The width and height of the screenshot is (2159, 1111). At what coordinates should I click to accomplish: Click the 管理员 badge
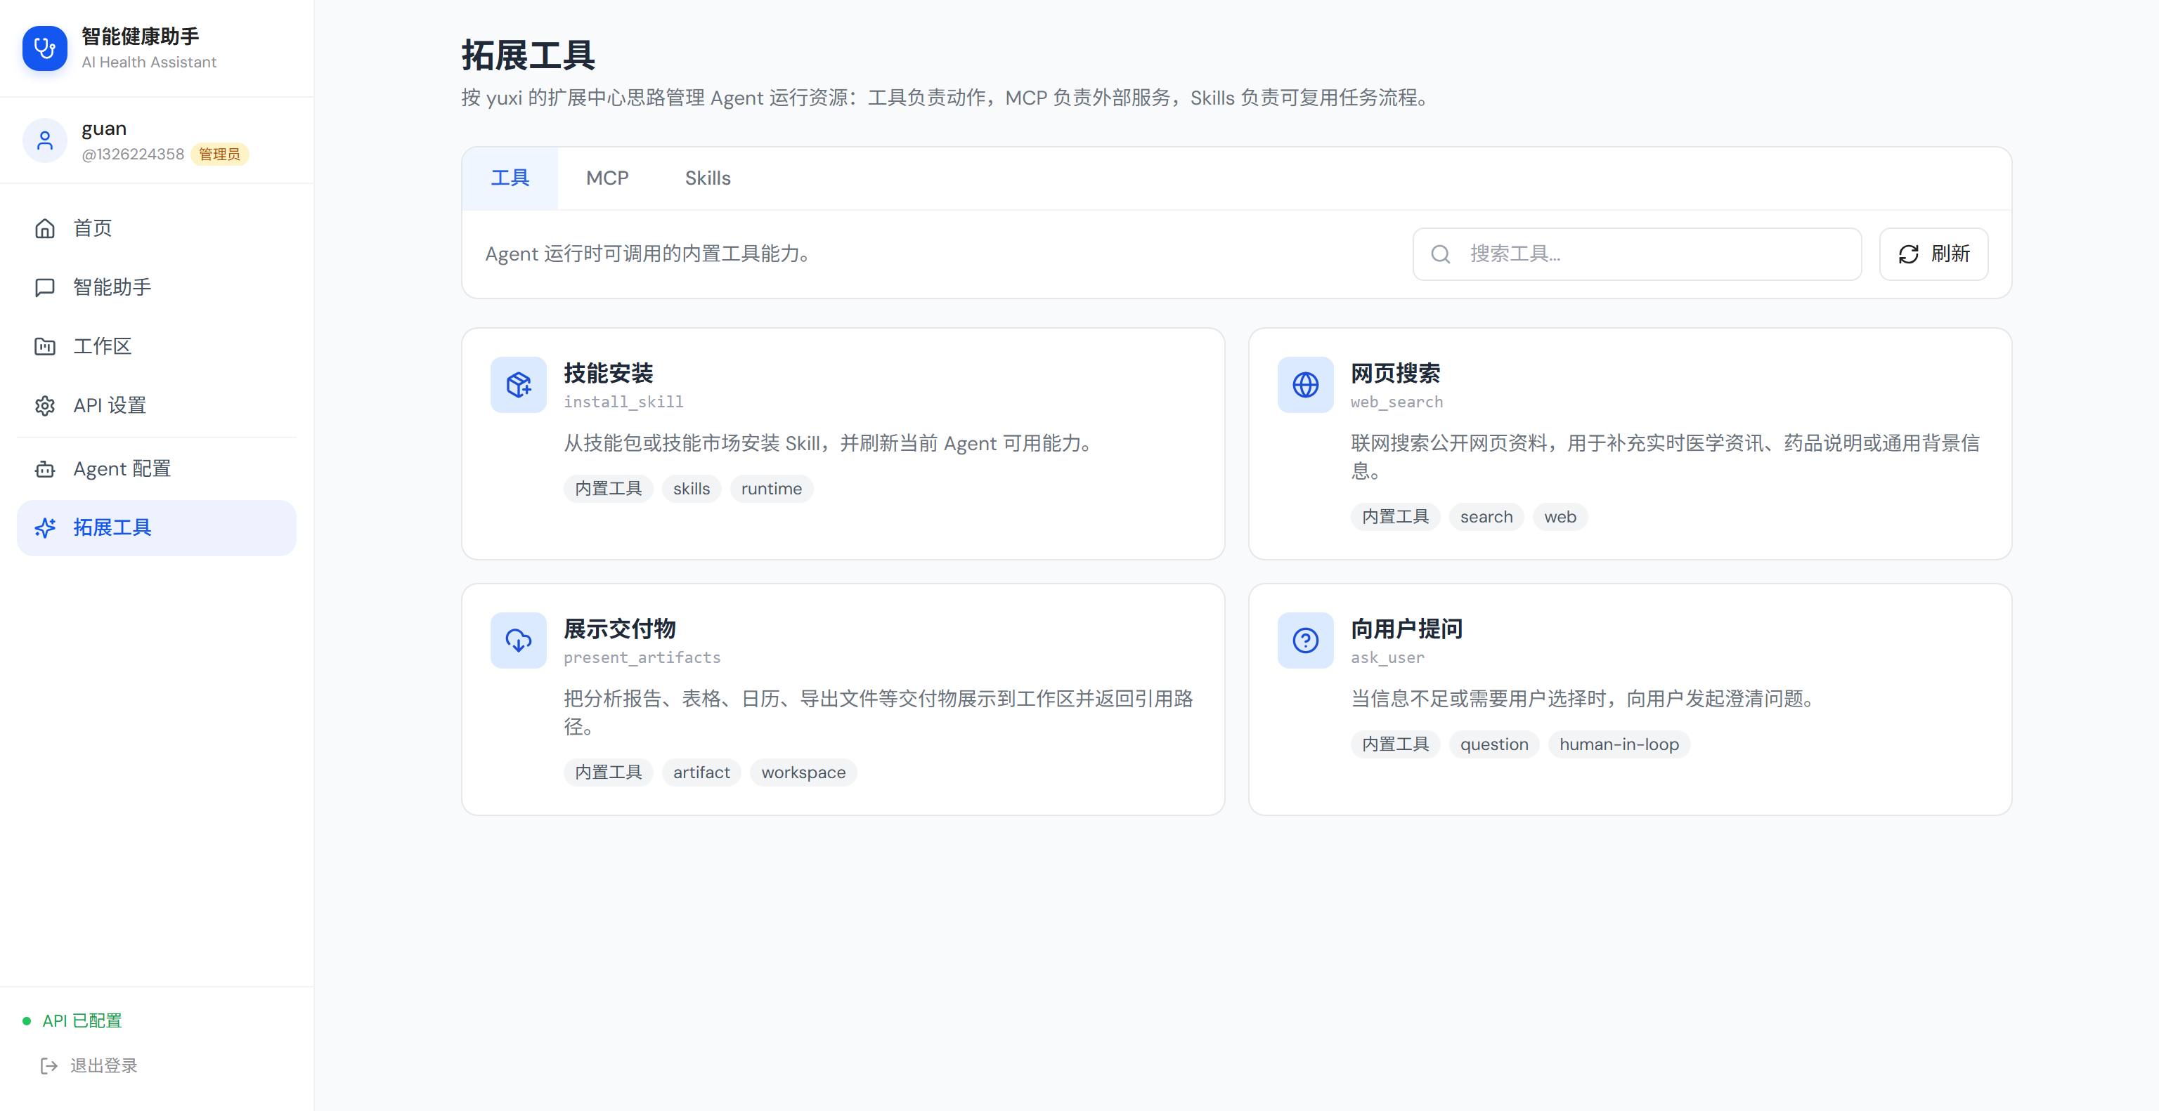(219, 154)
